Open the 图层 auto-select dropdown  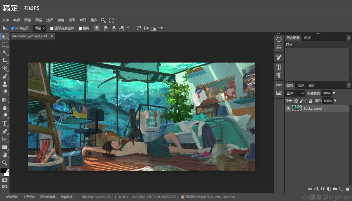39,28
